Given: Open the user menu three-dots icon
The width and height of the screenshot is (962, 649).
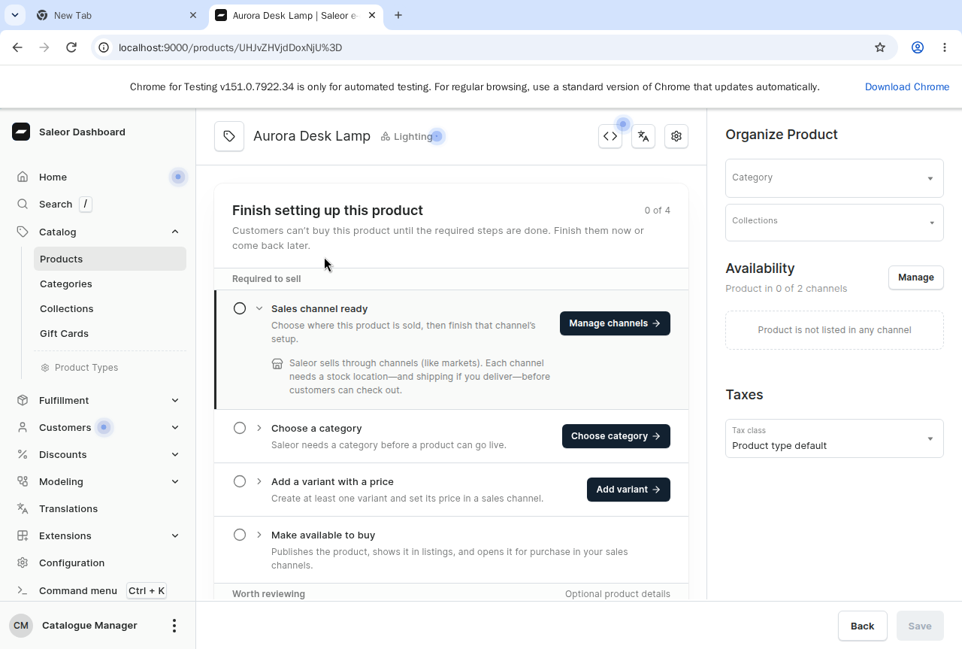Looking at the screenshot, I should pyautogui.click(x=174, y=626).
